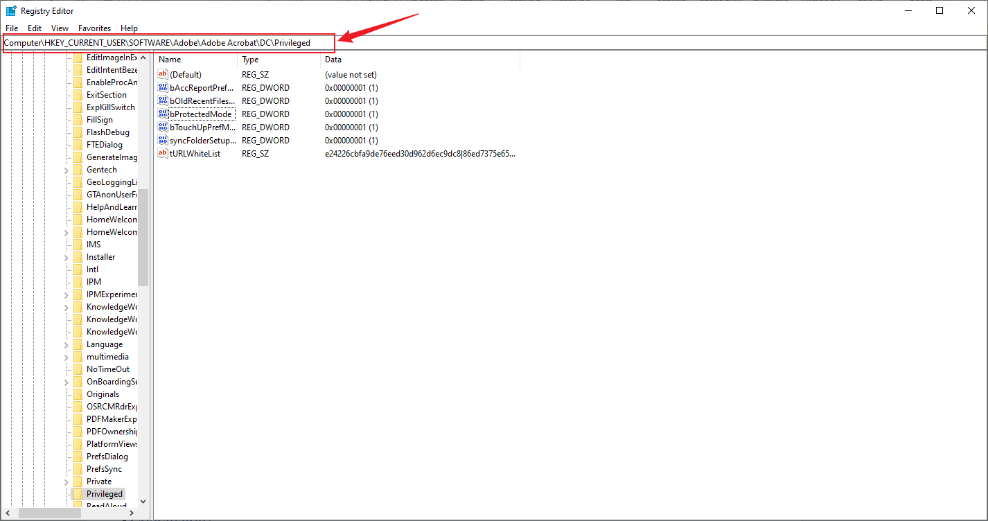Click the folder icon next to FillSign
Screen dimensions: 988x521
tap(78, 119)
